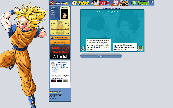Open the Tuto menu
173x108 pixels.
[x=100, y=3]
